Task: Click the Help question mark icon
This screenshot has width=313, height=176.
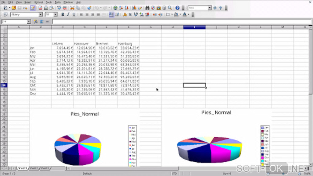Action: (x=177, y=8)
